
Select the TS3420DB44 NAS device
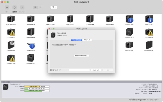tap(31, 33)
